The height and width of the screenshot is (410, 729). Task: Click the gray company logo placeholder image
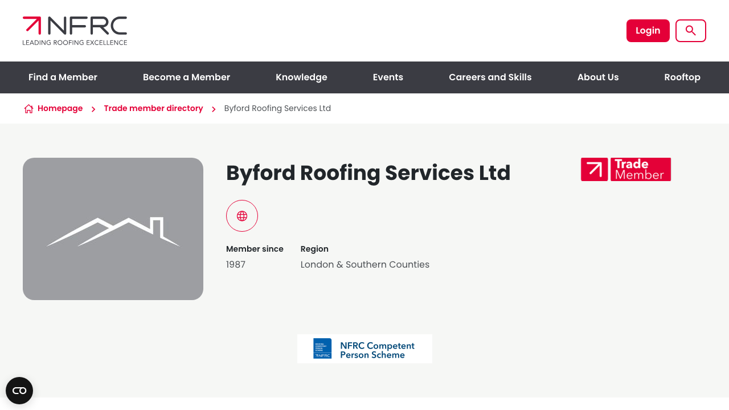pos(113,228)
